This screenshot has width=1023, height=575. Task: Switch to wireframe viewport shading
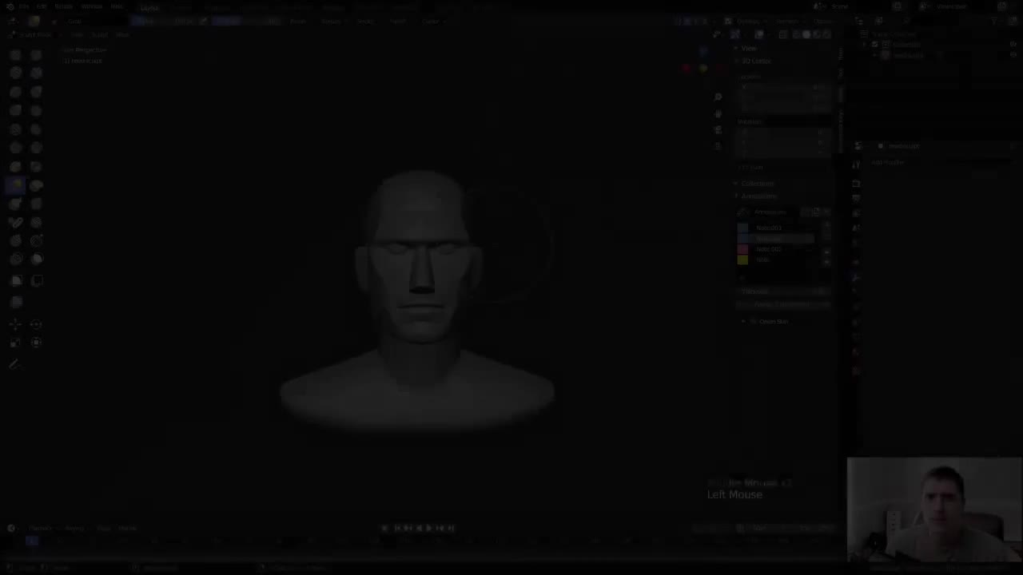pos(795,34)
